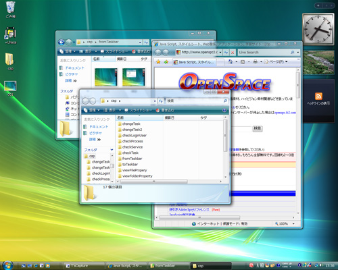Open Organize dropdown in fromTaskbar window

tap(68, 51)
